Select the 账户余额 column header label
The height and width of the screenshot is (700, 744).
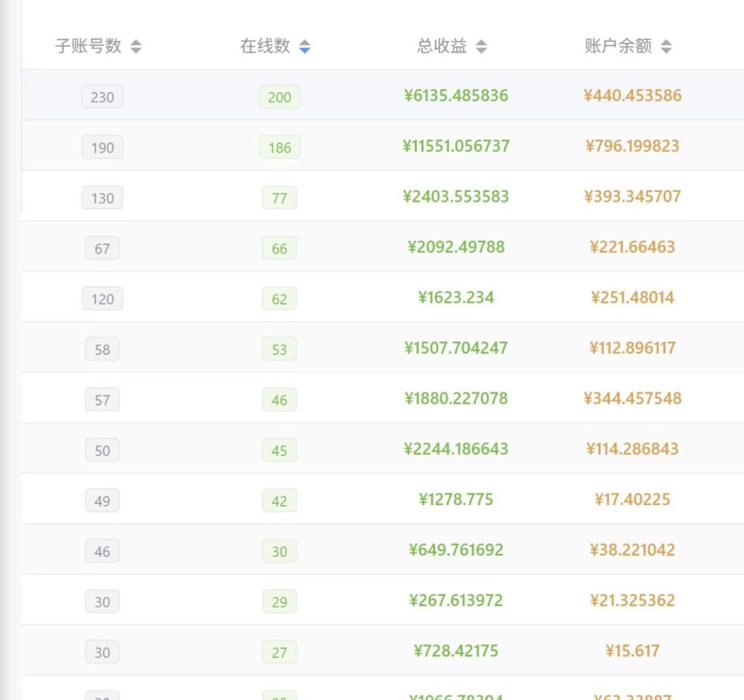[618, 47]
